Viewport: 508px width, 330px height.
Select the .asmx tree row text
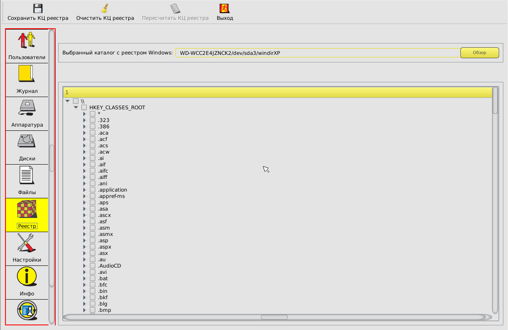[x=105, y=234]
